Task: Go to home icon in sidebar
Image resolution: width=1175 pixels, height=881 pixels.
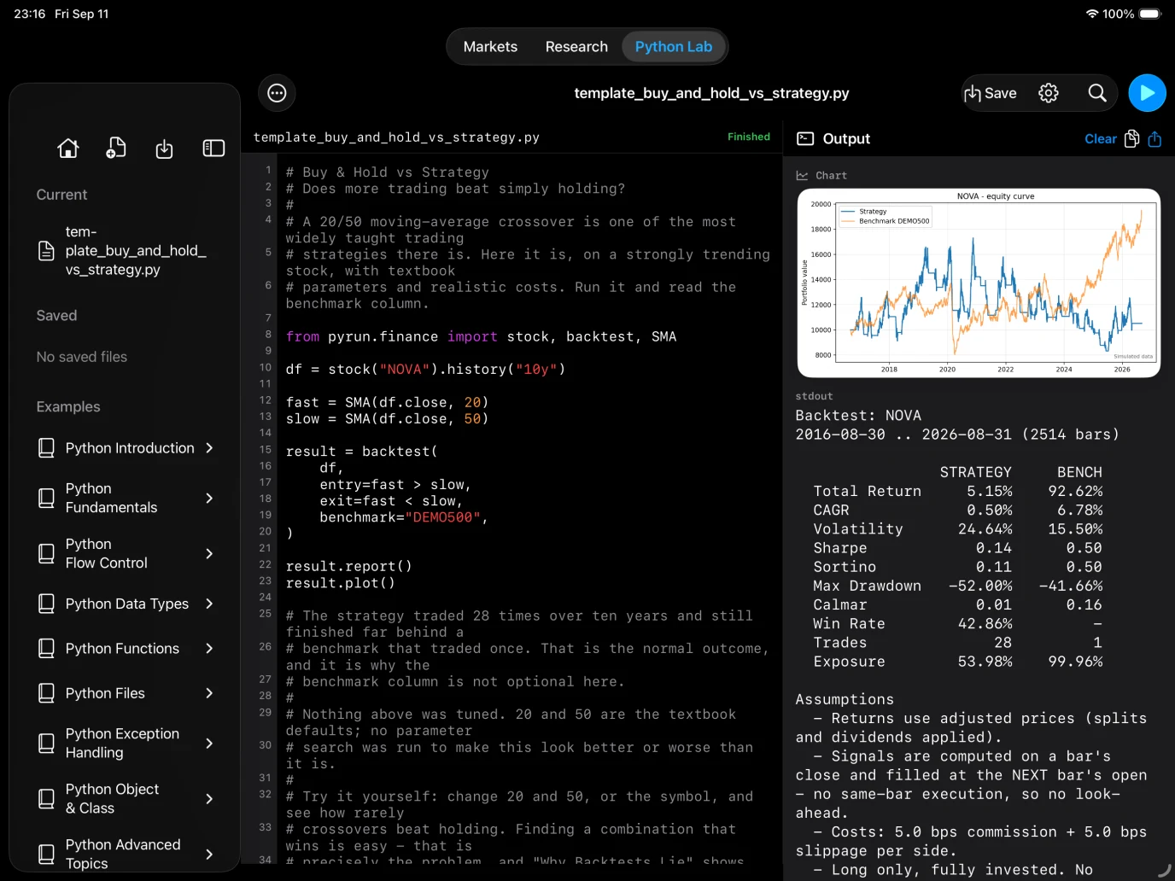Action: (x=68, y=149)
